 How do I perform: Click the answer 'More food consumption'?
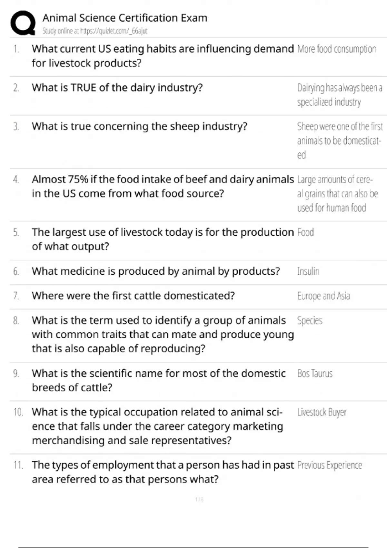click(336, 49)
